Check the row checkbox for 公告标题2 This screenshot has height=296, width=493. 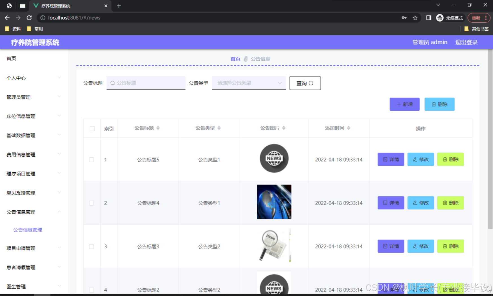pos(91,290)
